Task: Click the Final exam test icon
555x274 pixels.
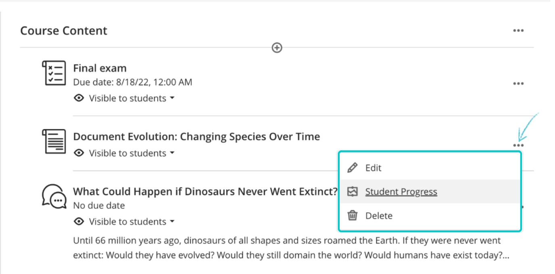Action: pos(54,73)
